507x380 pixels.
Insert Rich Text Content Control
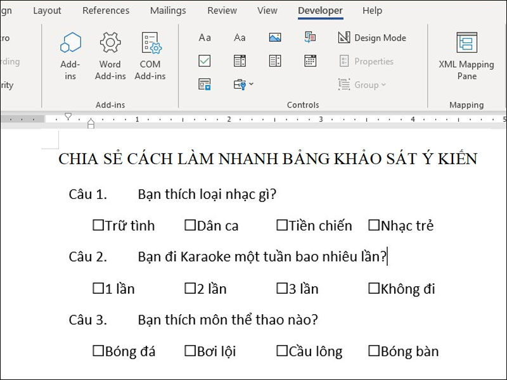point(204,37)
